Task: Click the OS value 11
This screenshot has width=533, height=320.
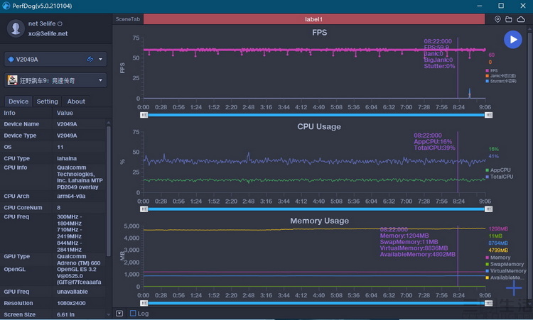Action: pos(60,147)
